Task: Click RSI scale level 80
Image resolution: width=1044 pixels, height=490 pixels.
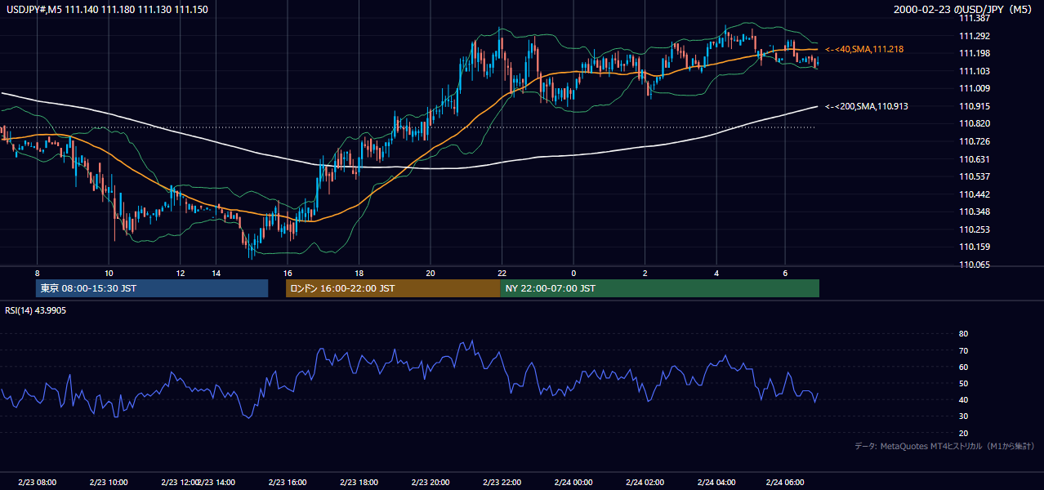Action: point(963,334)
